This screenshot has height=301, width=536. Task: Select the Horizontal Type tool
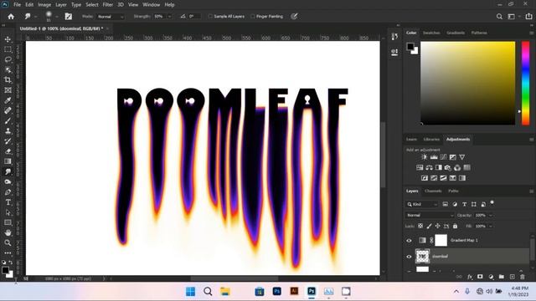8,202
